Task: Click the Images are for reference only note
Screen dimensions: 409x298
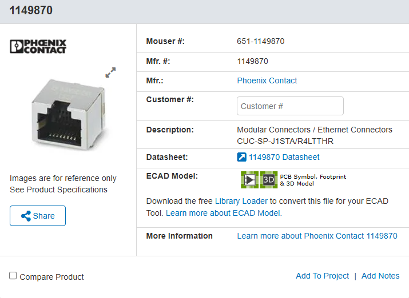Action: coord(63,178)
